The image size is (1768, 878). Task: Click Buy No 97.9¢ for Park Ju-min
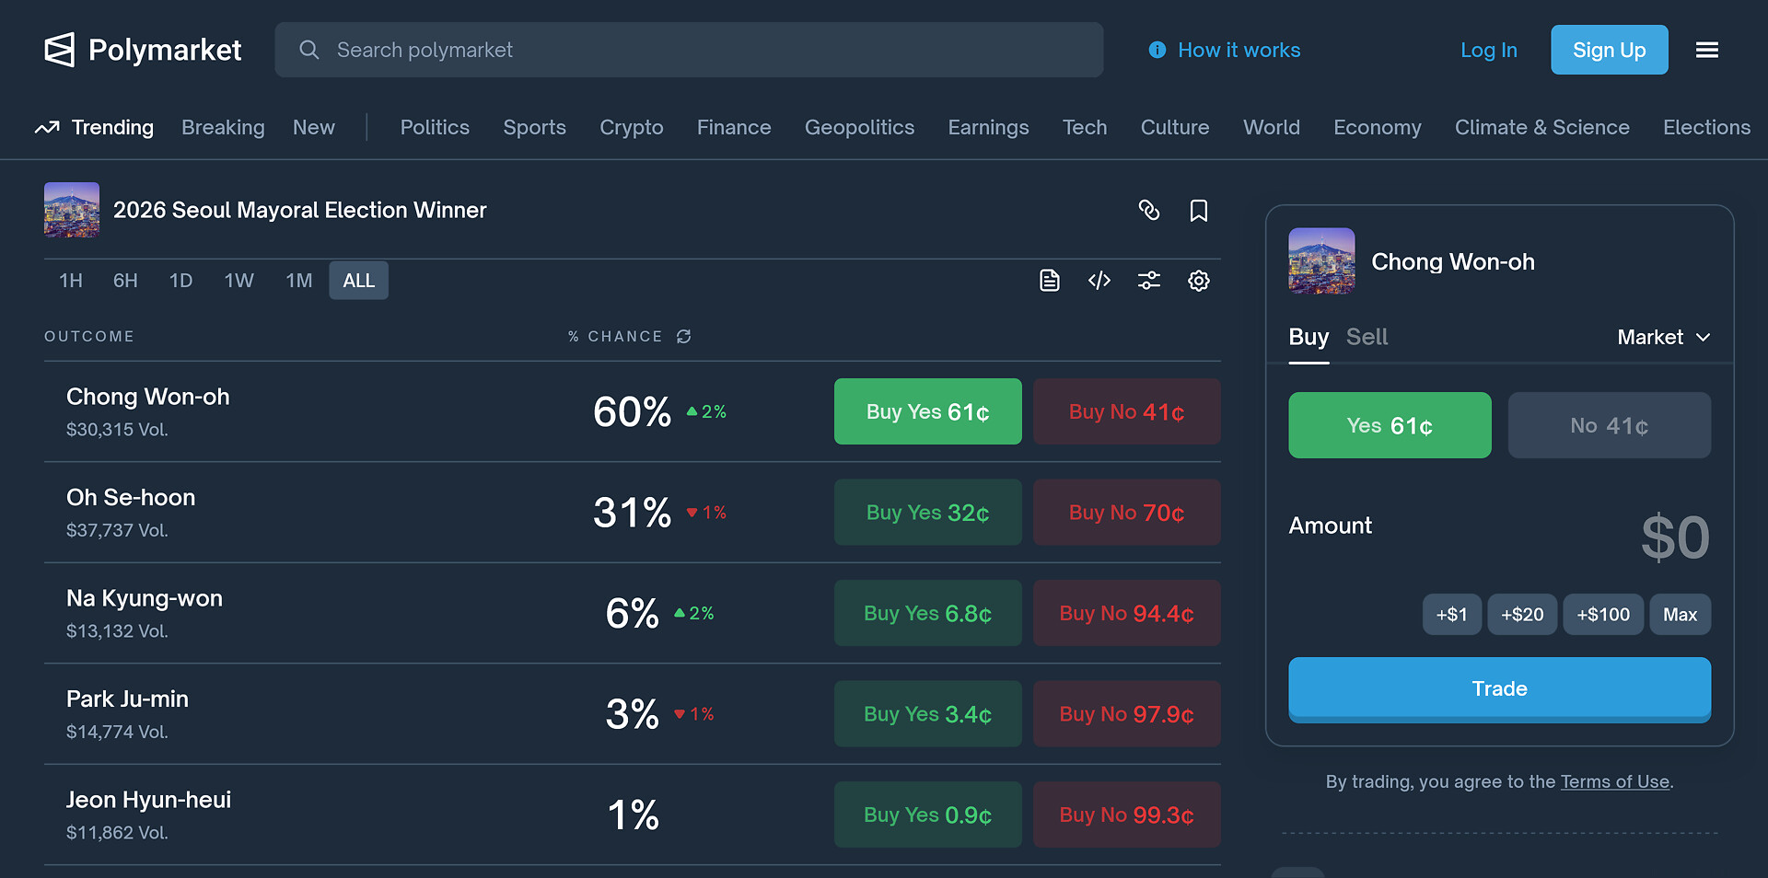pos(1127,713)
